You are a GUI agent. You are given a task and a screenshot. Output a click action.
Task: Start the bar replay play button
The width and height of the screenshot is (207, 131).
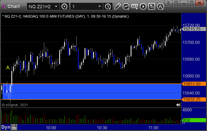(143, 6)
